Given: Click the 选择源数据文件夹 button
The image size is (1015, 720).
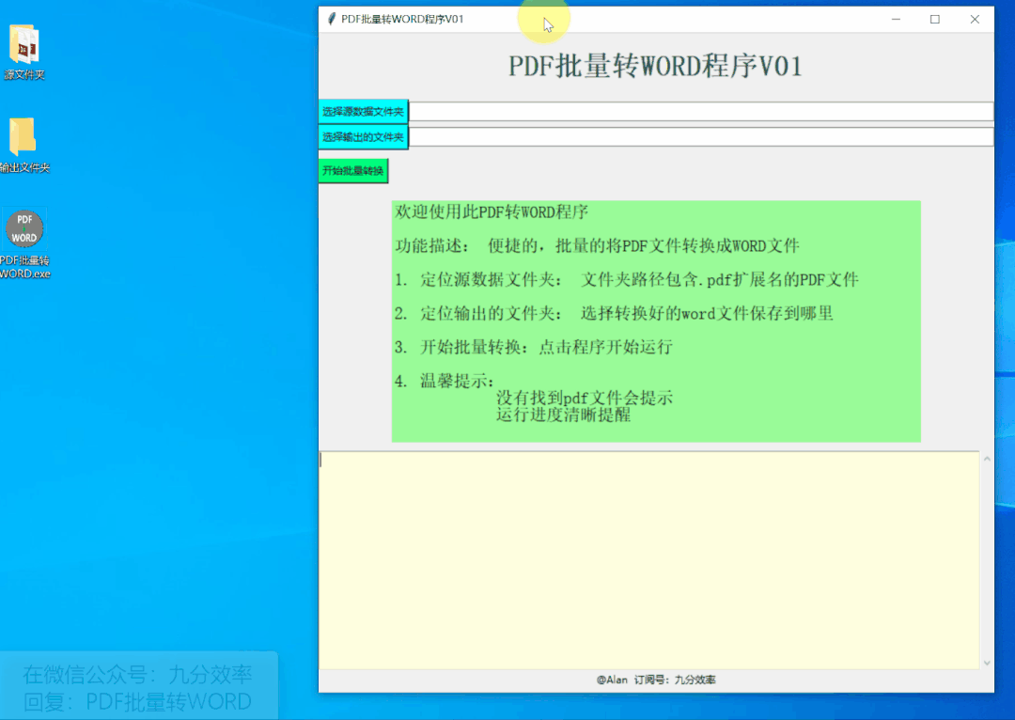Looking at the screenshot, I should point(363,111).
